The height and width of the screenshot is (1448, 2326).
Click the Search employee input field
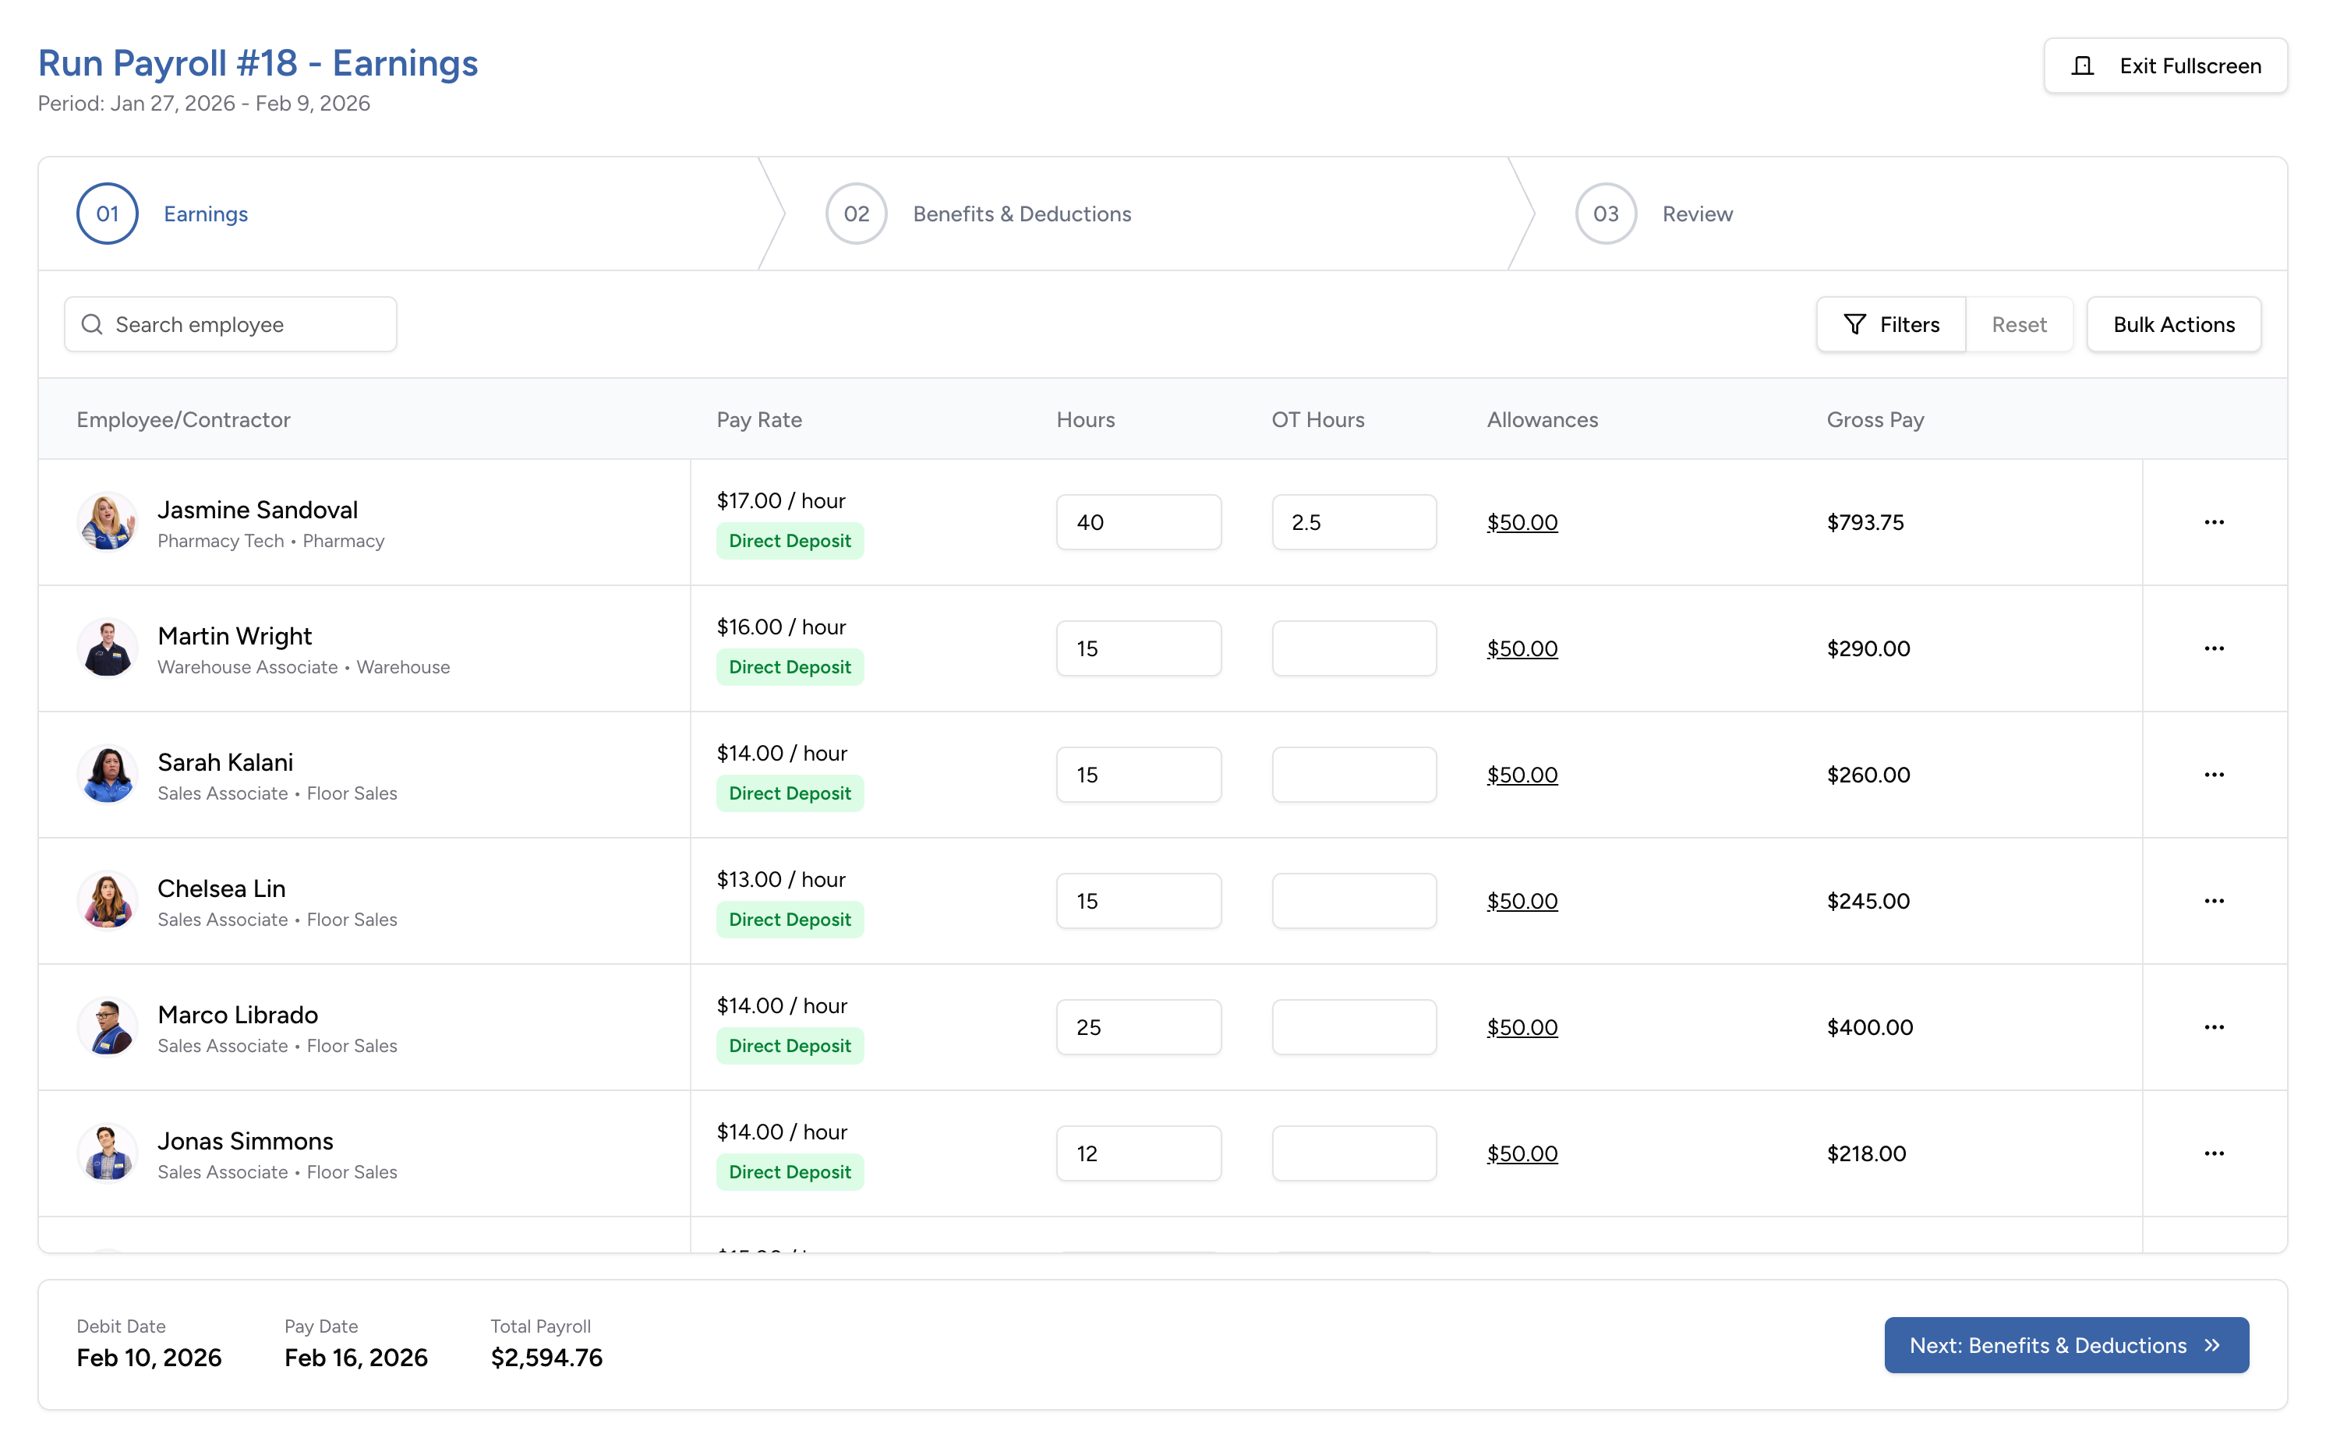pyautogui.click(x=230, y=323)
